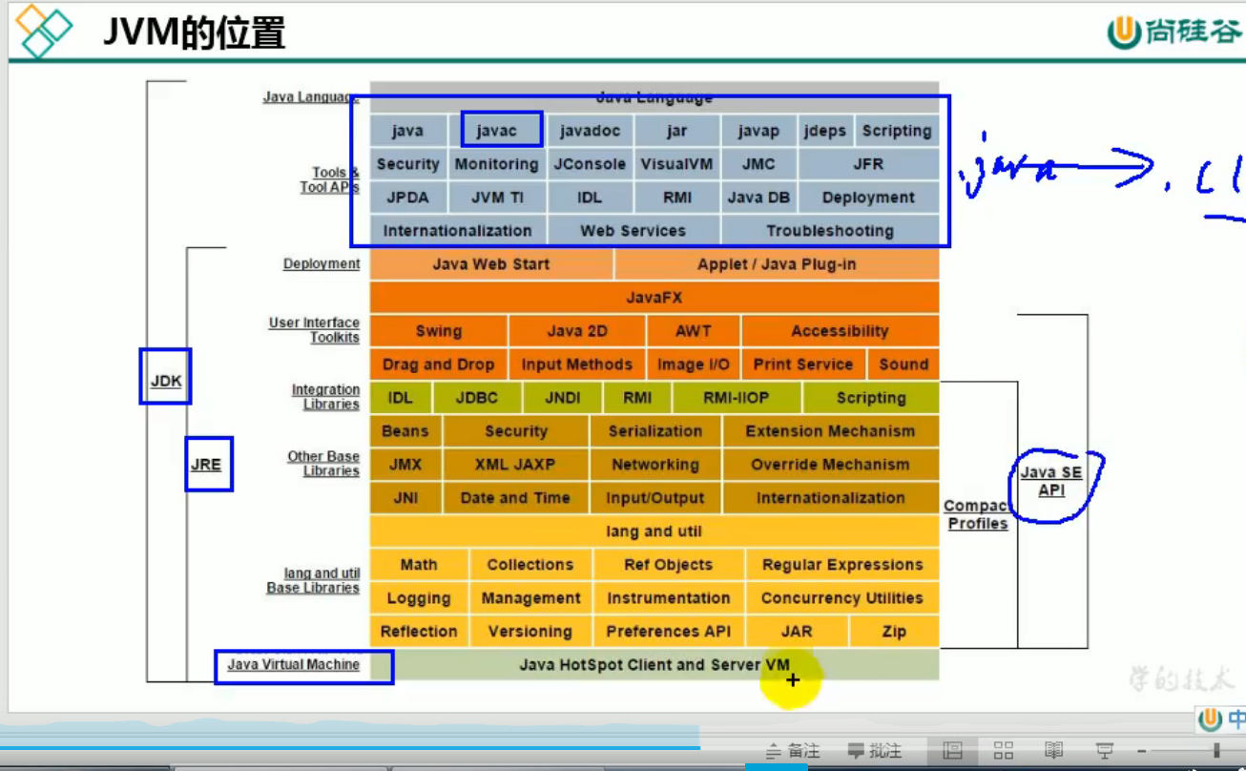This screenshot has width=1246, height=771.
Task: Click the Accessibility cell
Action: point(840,331)
